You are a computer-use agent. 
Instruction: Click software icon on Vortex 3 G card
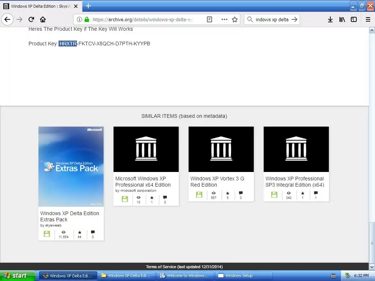(x=199, y=195)
